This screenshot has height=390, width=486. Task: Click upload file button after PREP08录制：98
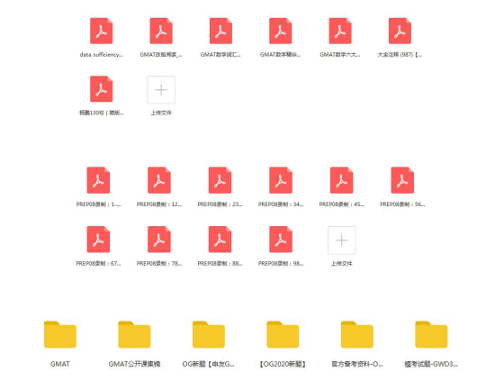click(342, 240)
